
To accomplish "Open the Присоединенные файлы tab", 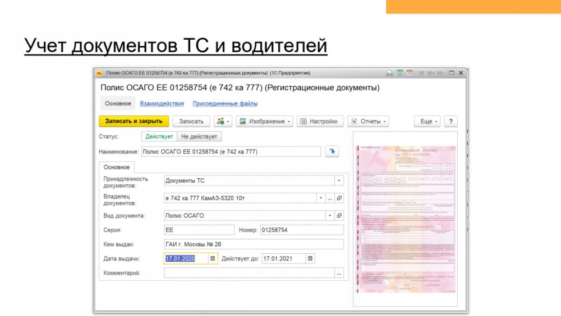I will click(x=225, y=104).
